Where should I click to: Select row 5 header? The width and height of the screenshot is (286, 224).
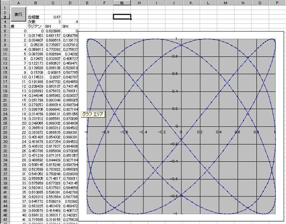(5, 26)
